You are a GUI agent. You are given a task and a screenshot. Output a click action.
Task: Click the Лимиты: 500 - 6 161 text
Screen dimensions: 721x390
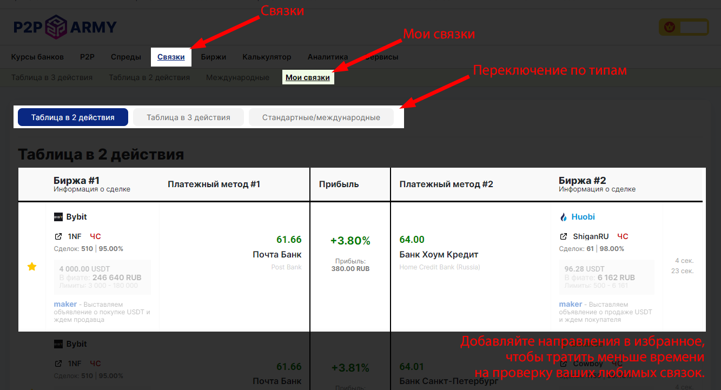(597, 286)
